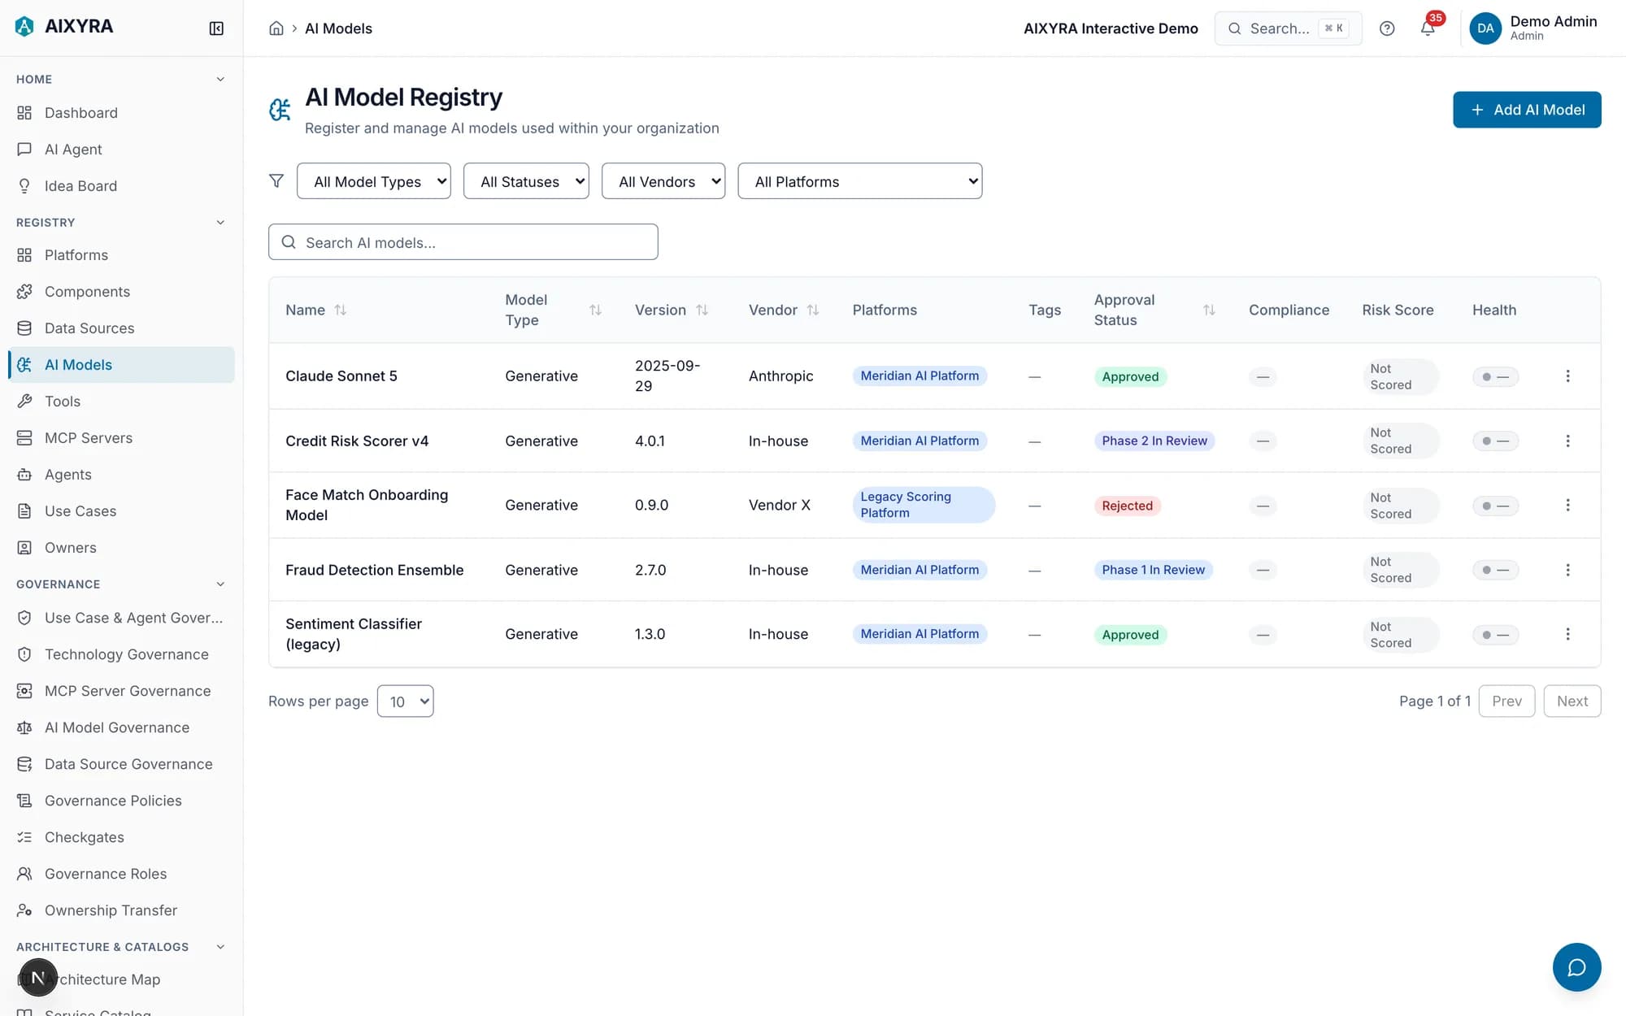Collapse Architecture & Catalogs section chevron
This screenshot has height=1016, width=1626.
pyautogui.click(x=220, y=946)
